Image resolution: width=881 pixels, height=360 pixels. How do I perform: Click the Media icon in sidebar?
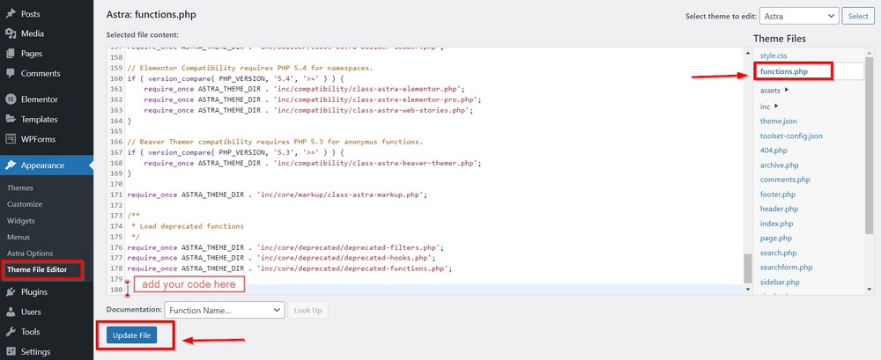(10, 33)
